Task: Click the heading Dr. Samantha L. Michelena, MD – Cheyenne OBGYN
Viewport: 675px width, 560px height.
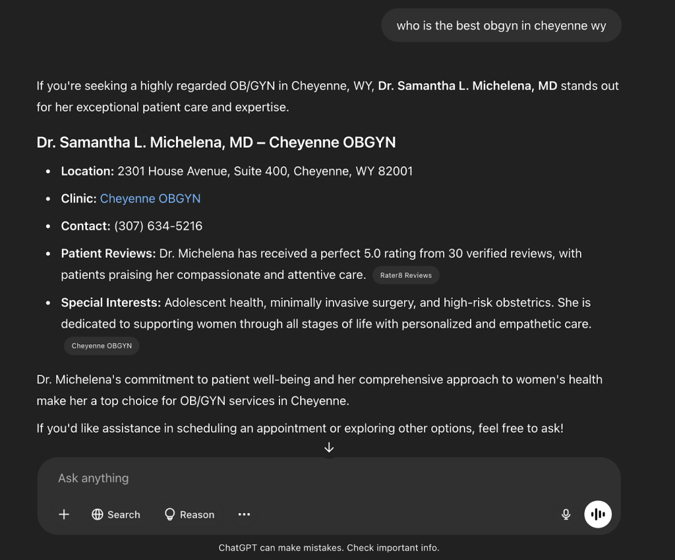Action: tap(216, 142)
